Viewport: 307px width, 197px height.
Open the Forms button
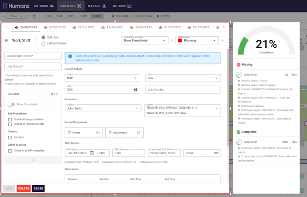83,133
